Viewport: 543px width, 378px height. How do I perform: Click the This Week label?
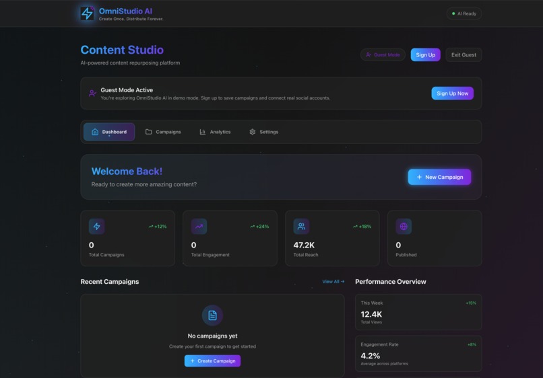click(372, 303)
